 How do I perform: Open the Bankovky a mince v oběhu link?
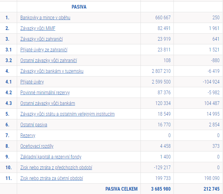tap(45, 18)
